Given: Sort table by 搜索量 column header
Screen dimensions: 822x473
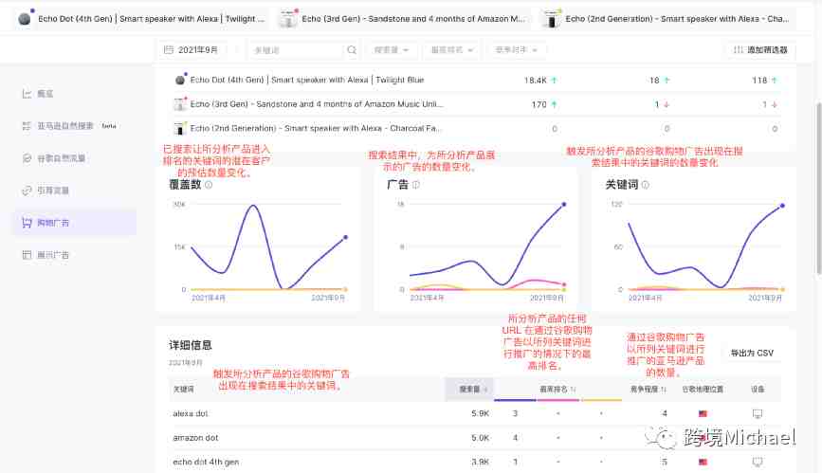Looking at the screenshot, I should (x=472, y=389).
